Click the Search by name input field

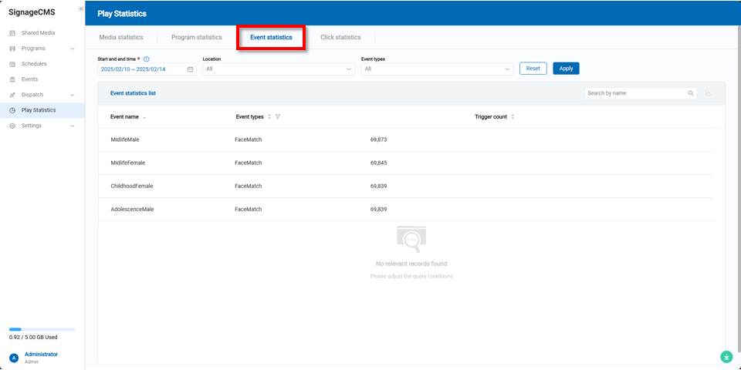(x=635, y=93)
